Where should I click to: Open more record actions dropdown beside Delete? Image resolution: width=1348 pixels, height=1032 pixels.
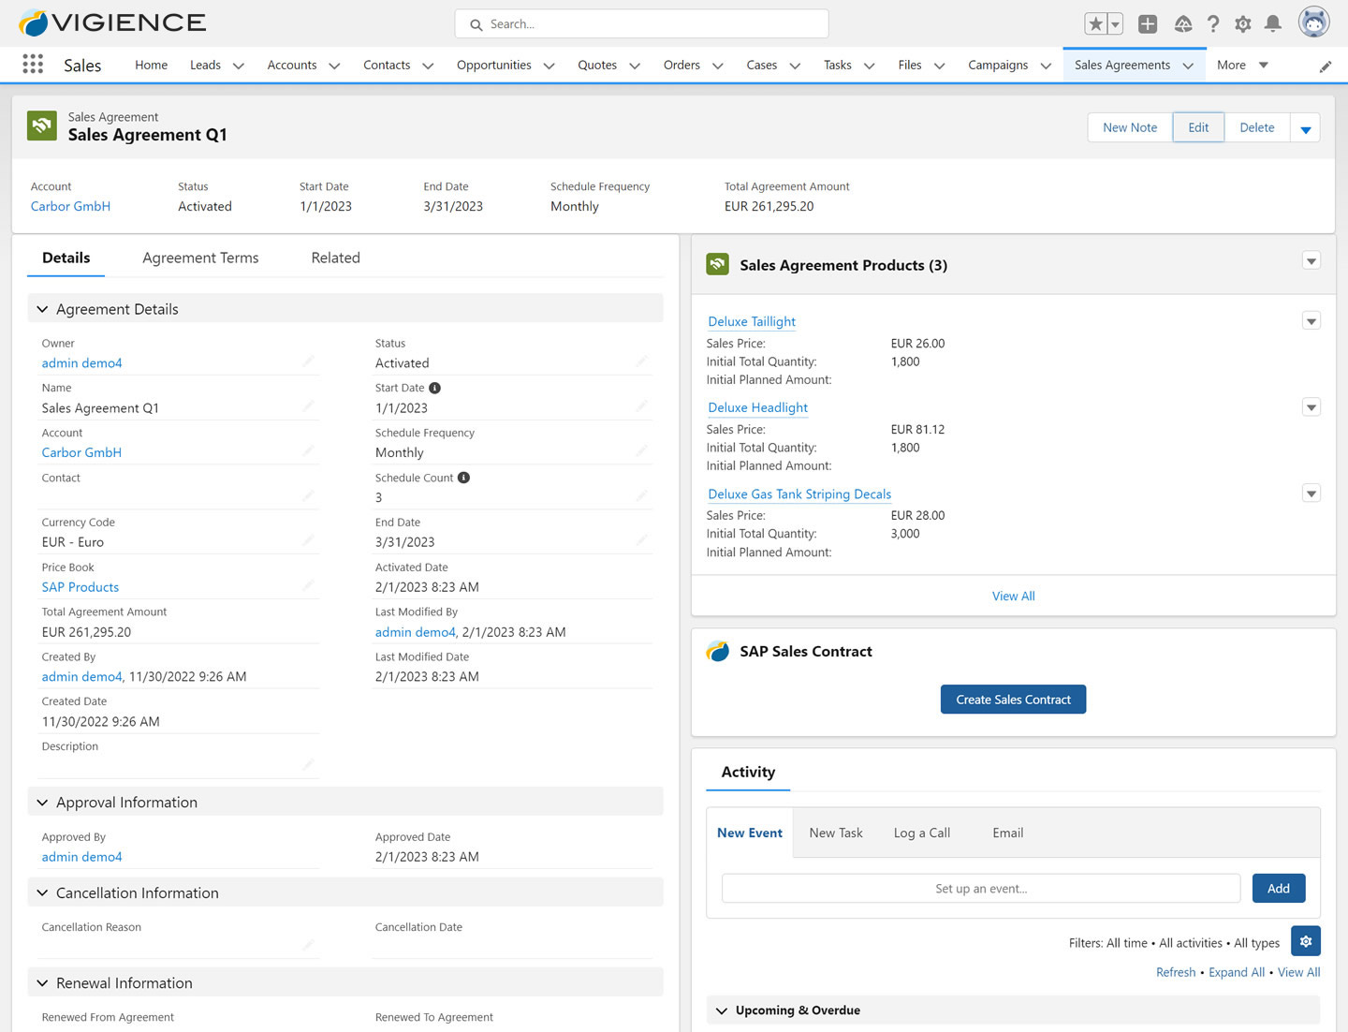click(x=1305, y=128)
